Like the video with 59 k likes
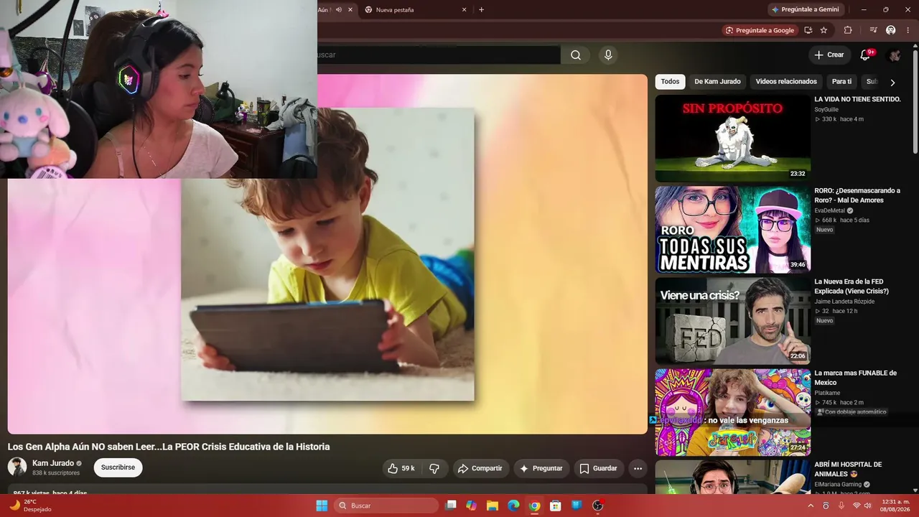Viewport: 919px width, 517px height. 401,468
